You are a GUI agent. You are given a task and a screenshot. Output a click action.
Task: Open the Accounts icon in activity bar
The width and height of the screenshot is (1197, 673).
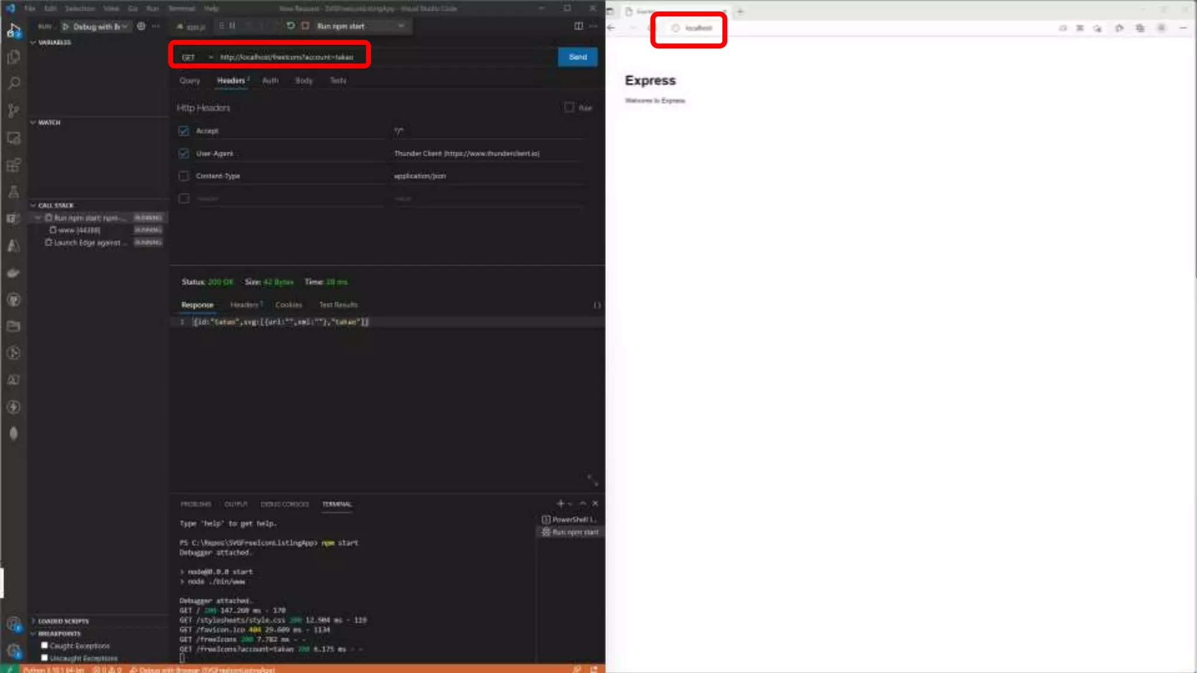(13, 623)
